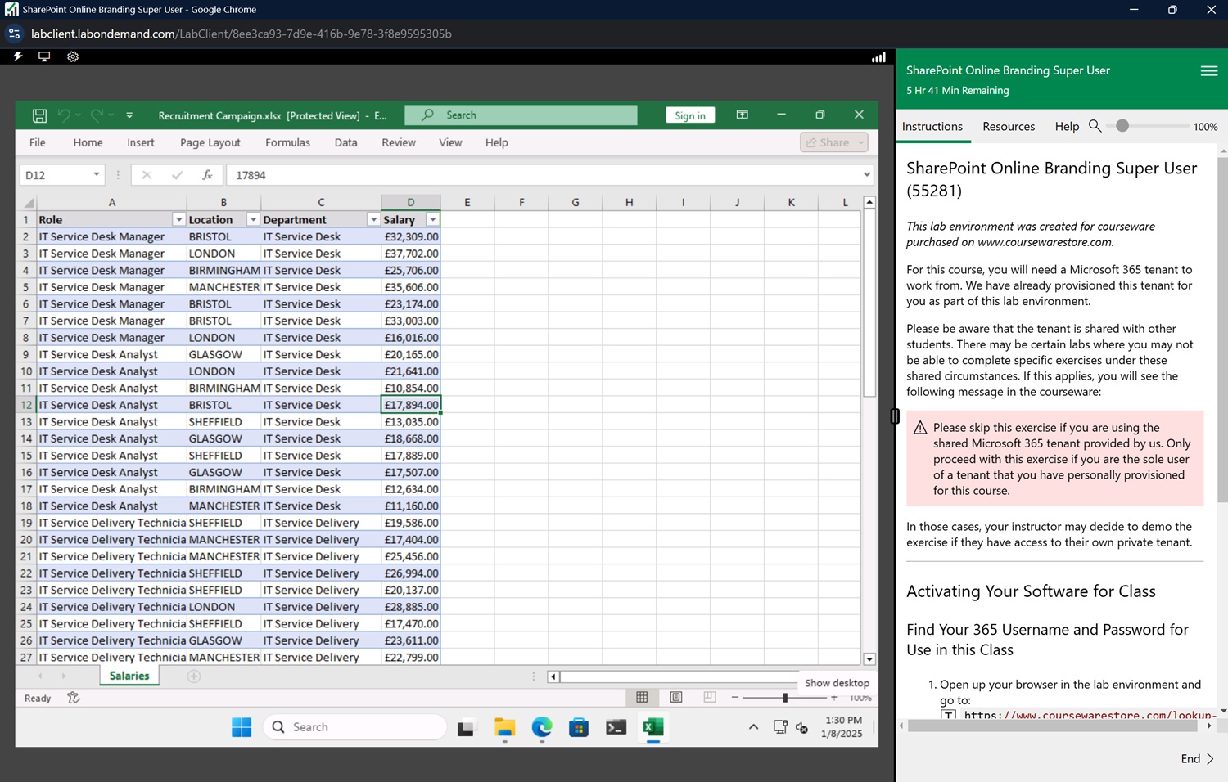Viewport: 1228px width, 782px height.
Task: Expand the Name Box dropdown arrow
Action: click(x=97, y=174)
